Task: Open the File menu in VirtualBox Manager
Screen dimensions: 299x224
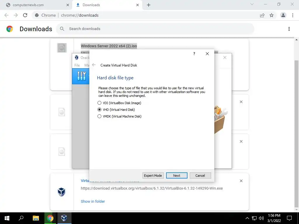Action: click(77, 65)
